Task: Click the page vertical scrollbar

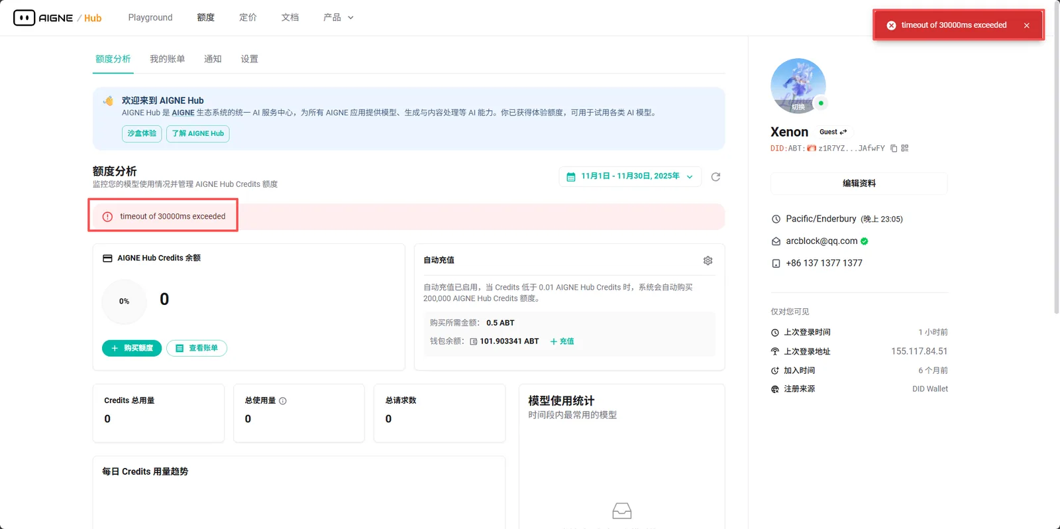Action: [1056, 159]
